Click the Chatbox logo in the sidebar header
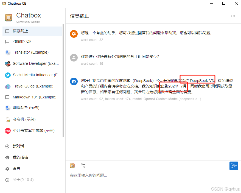The height and width of the screenshot is (193, 241). [x=9, y=17]
